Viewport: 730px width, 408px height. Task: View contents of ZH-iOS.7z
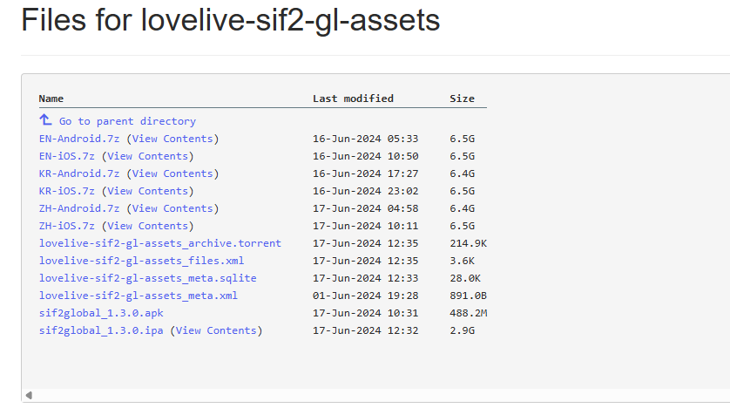tap(147, 226)
